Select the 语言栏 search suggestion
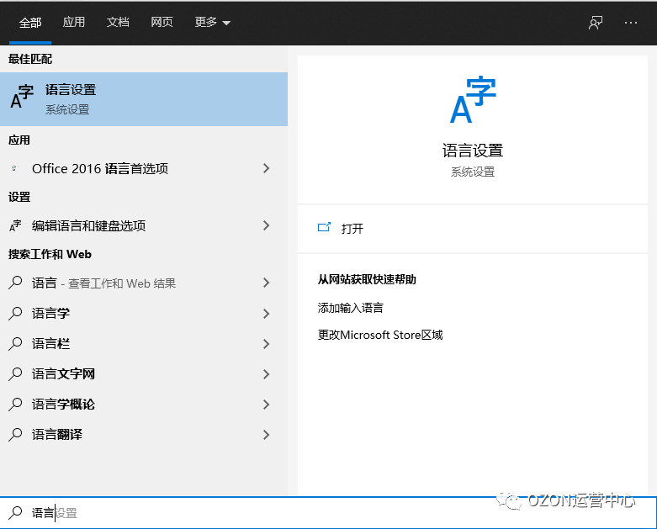This screenshot has width=657, height=529. (144, 343)
